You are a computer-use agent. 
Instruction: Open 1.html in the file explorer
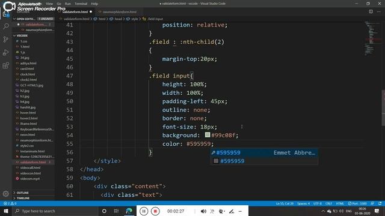(x=25, y=47)
